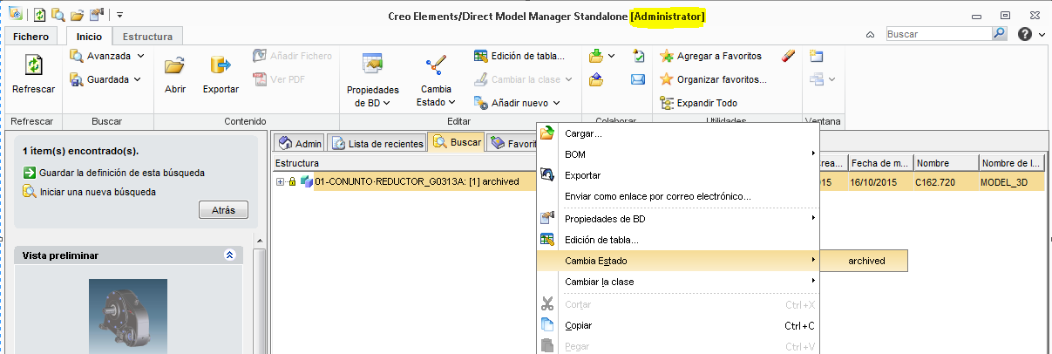
Task: Click Agregar a Favoritos
Action: coord(710,56)
